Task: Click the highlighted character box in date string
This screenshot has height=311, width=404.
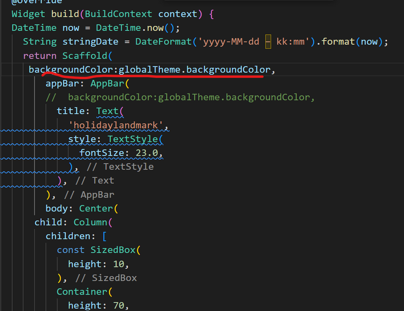Action: (268, 42)
